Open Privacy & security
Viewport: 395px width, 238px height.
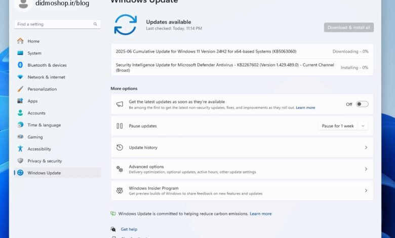pos(57,161)
